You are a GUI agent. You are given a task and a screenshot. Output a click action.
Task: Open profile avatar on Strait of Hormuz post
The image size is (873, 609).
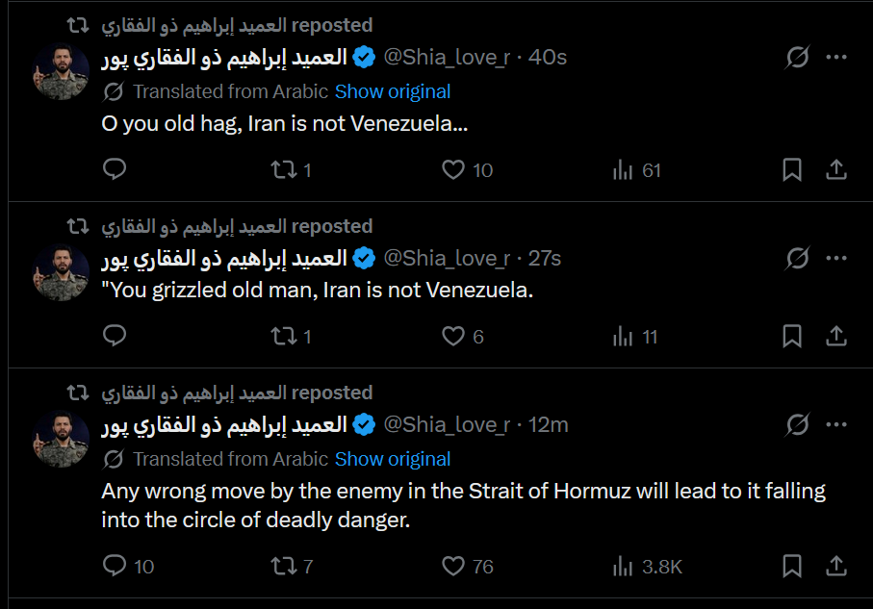coord(62,438)
